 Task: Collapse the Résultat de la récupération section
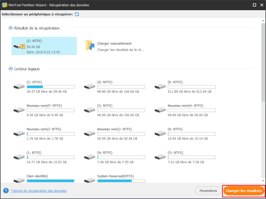pyautogui.click(x=11, y=28)
